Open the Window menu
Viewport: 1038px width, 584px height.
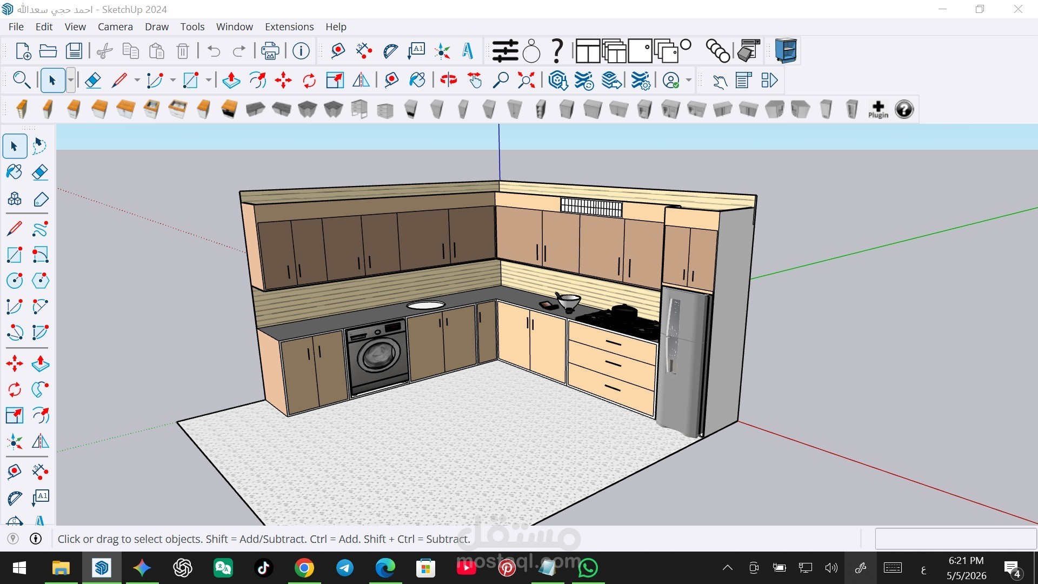click(x=235, y=26)
